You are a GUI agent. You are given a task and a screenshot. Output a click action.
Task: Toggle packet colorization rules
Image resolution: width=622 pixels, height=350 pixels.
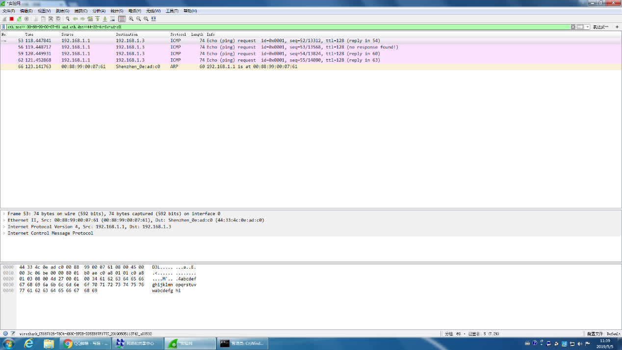(x=122, y=19)
